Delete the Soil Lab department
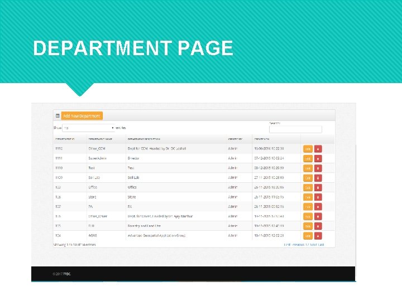402x301 pixels. 318,178
